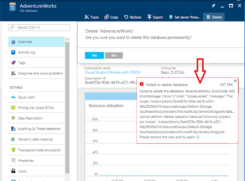Choose Restore in the command bar
This screenshot has height=181, width=245.
(133, 17)
